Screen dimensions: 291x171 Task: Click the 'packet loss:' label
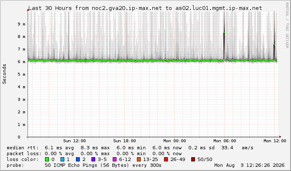24,153
